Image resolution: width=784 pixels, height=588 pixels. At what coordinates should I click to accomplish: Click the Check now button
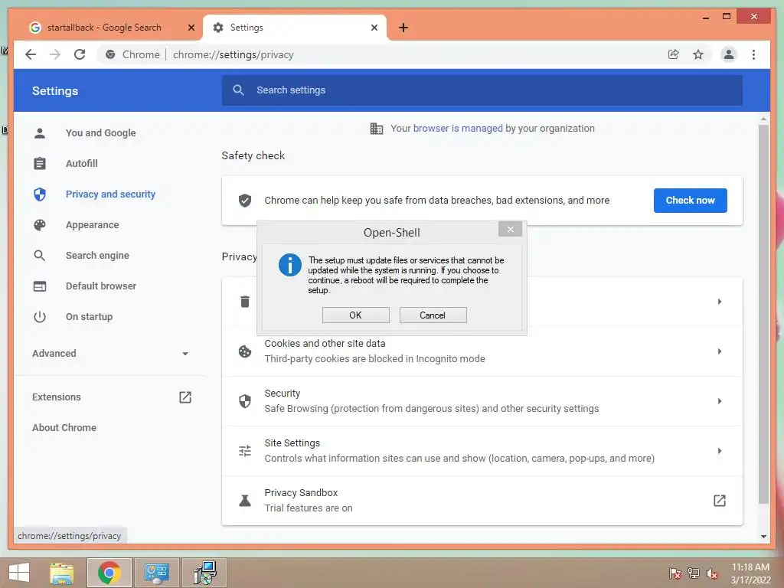pyautogui.click(x=690, y=201)
